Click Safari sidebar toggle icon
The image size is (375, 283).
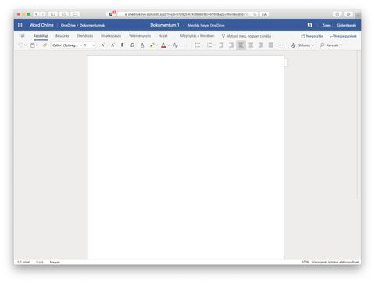pyautogui.click(x=53, y=14)
